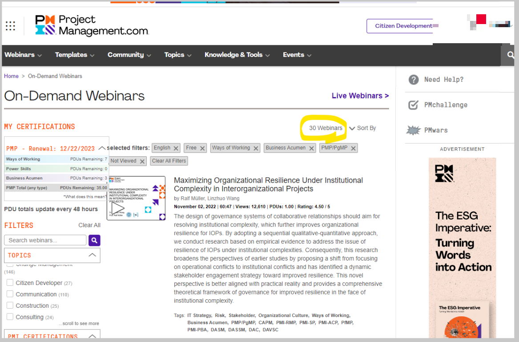Click inside the Search webinars field
Screen dimensions: 519x342
(45, 240)
